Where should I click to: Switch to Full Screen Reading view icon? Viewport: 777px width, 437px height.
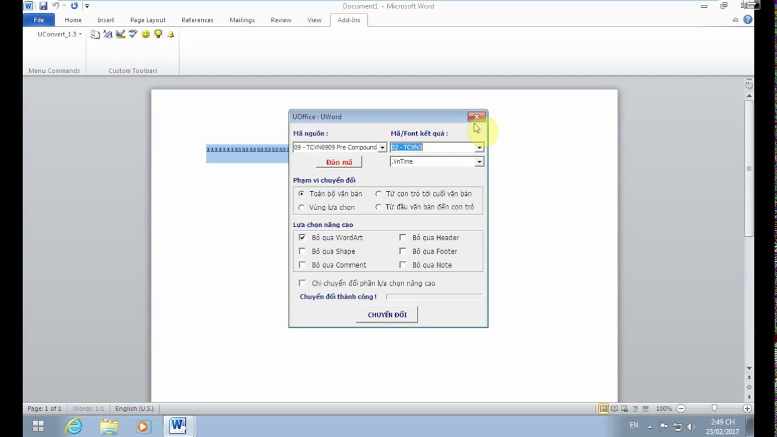[614, 408]
